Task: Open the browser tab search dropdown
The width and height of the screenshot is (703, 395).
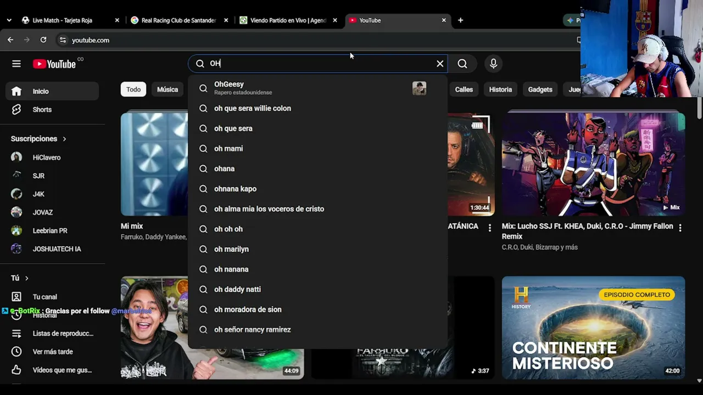Action: (x=9, y=20)
